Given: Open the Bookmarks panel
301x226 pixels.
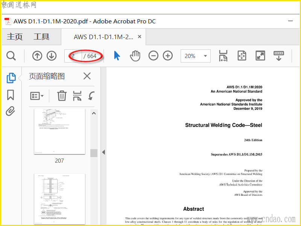Looking at the screenshot, I should (11, 95).
